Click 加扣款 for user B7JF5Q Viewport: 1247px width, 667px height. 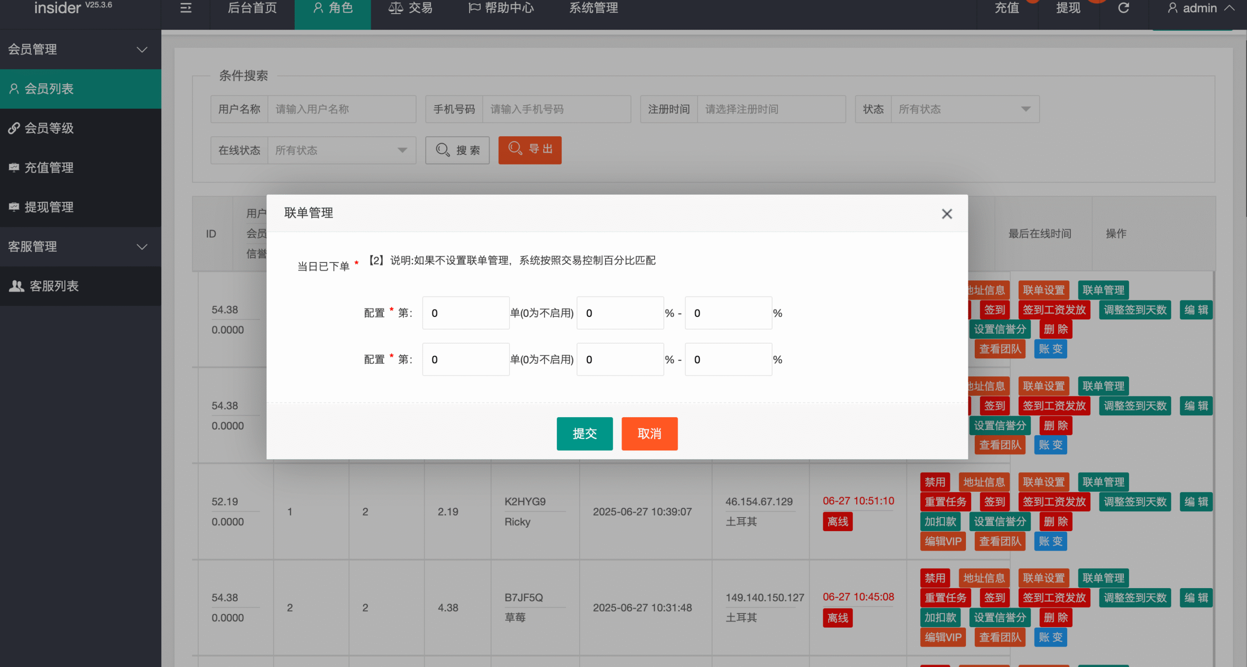point(940,617)
